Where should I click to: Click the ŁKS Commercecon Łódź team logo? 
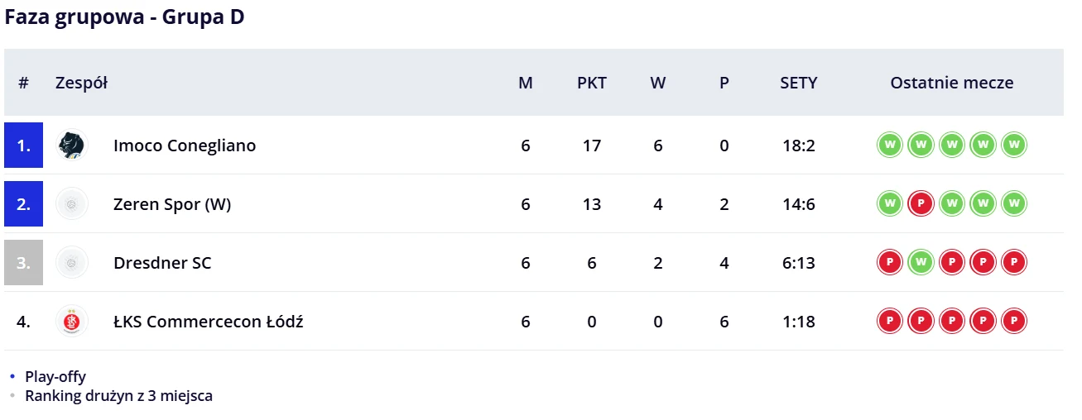point(71,322)
